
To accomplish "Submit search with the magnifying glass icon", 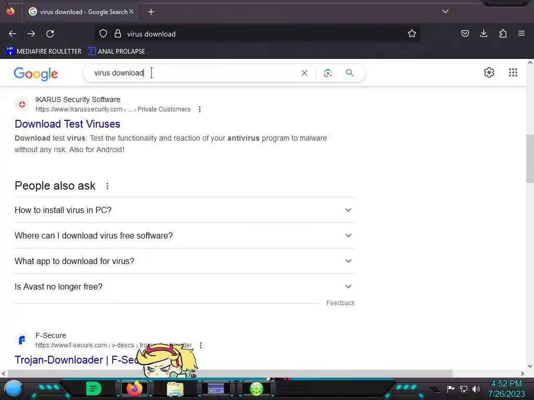I will point(349,73).
